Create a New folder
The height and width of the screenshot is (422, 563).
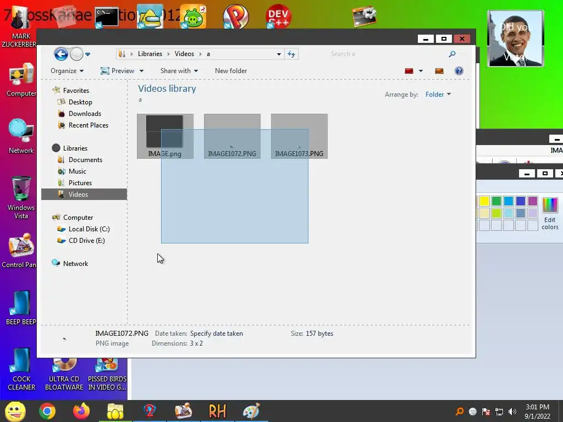tap(231, 71)
